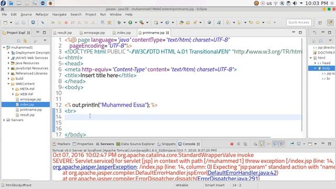
Task: Open DefaultErrorHandler.java:42 link in console
Action: coord(242,173)
